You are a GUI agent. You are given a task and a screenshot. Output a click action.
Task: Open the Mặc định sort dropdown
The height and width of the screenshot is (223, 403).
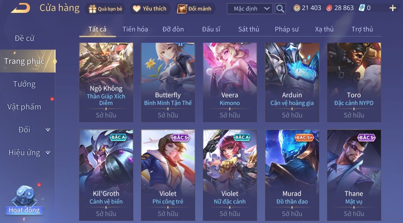pyautogui.click(x=250, y=9)
